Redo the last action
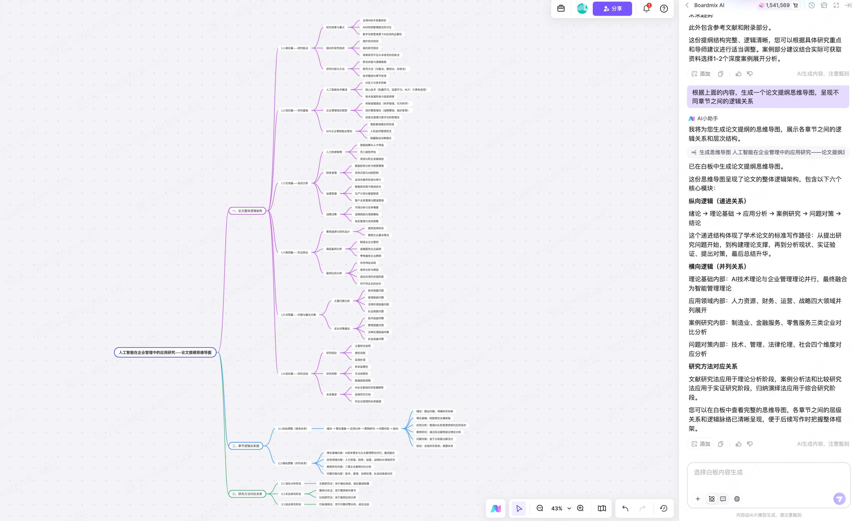This screenshot has height=521, width=855. click(x=642, y=508)
